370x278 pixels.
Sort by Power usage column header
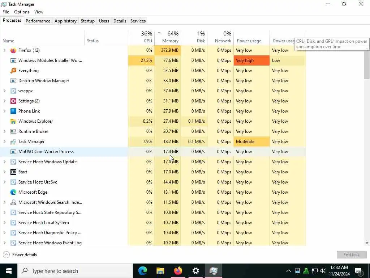251,38
